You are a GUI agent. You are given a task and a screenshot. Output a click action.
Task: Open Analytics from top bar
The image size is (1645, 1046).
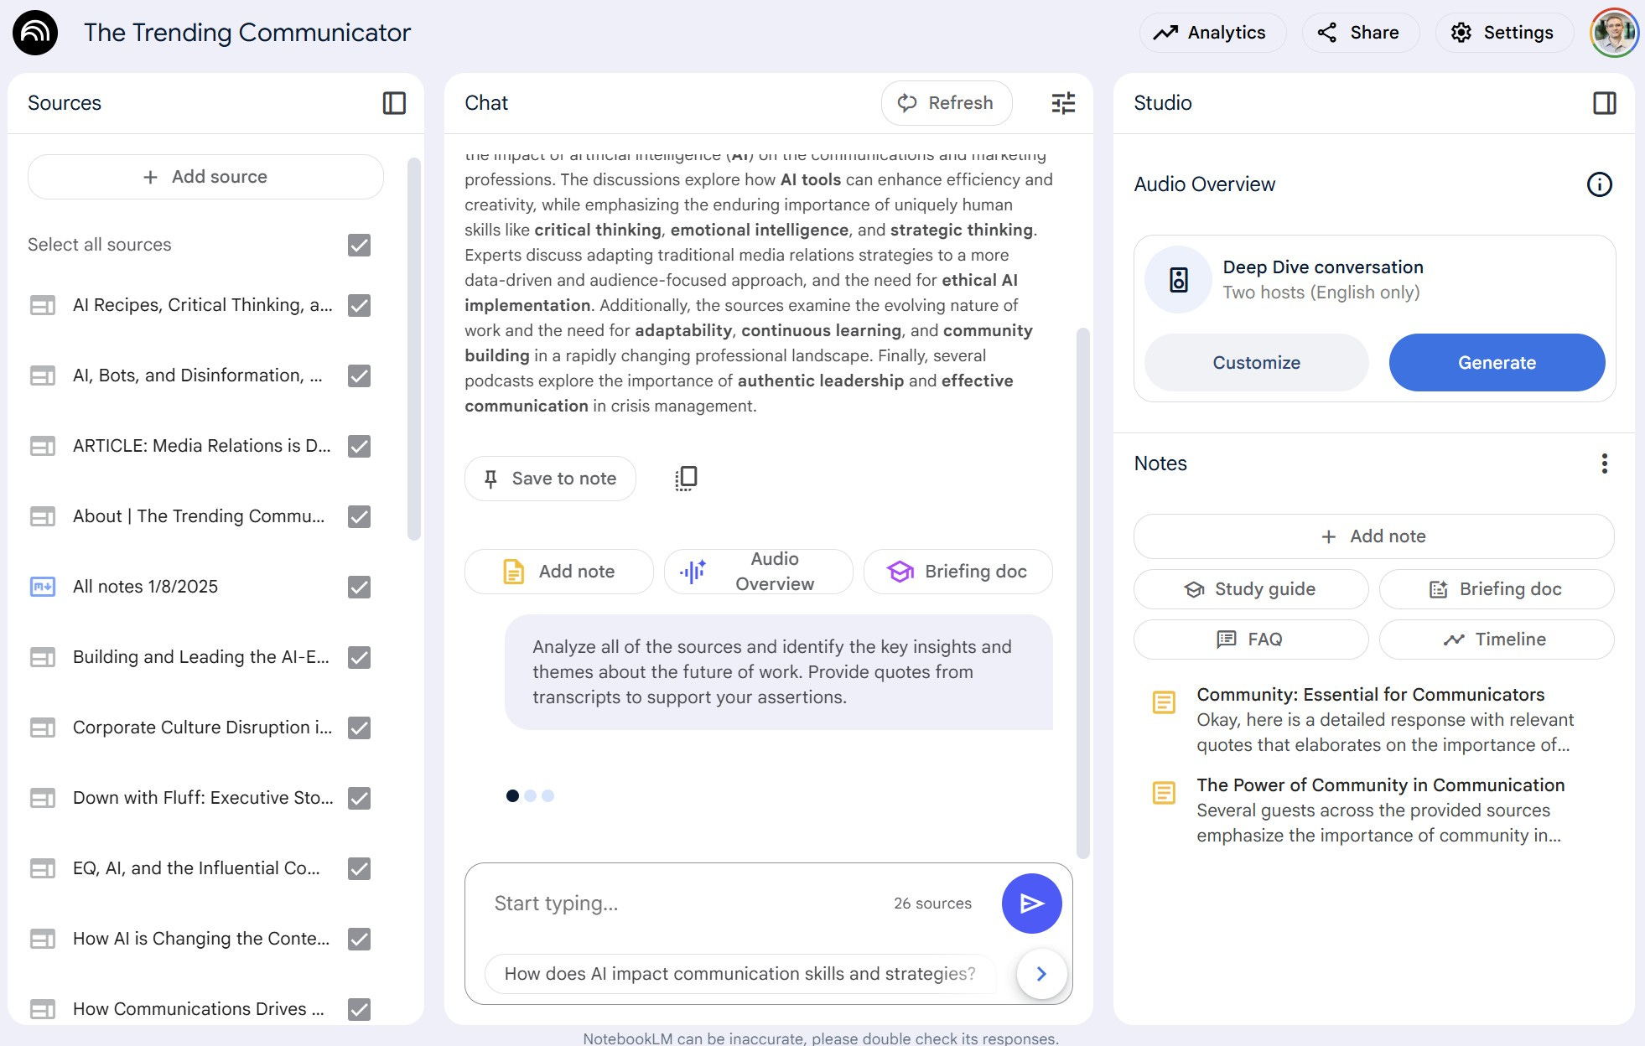(1212, 33)
